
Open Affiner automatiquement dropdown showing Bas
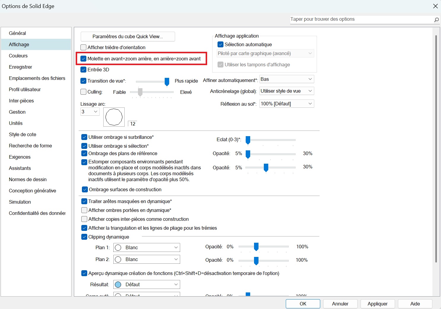coord(287,79)
